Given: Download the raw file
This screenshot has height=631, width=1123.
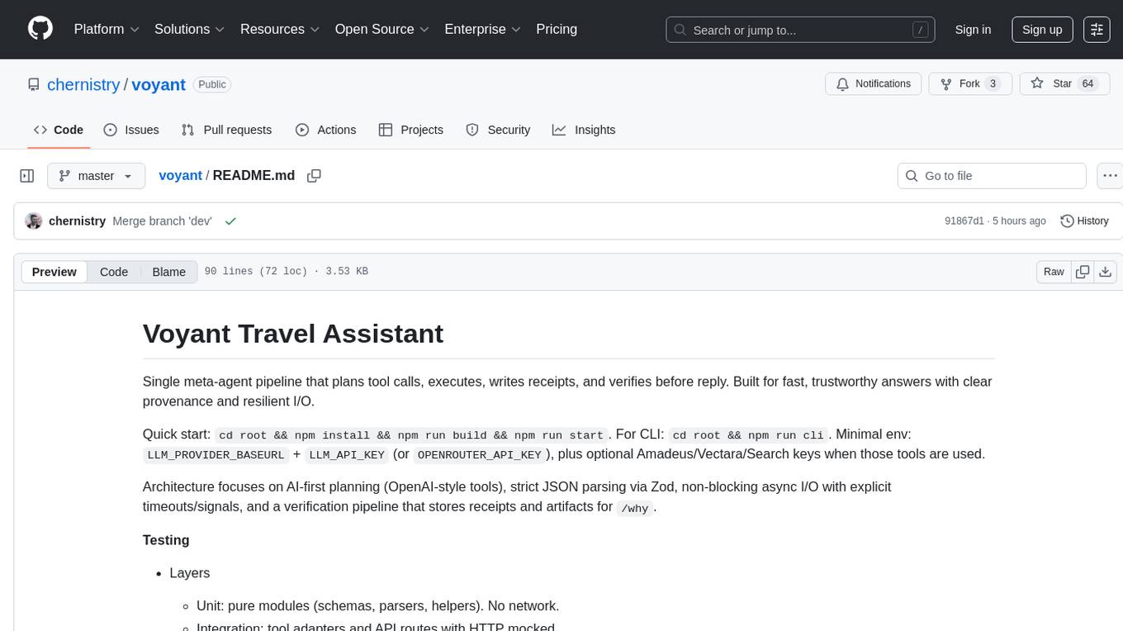Looking at the screenshot, I should coord(1106,272).
